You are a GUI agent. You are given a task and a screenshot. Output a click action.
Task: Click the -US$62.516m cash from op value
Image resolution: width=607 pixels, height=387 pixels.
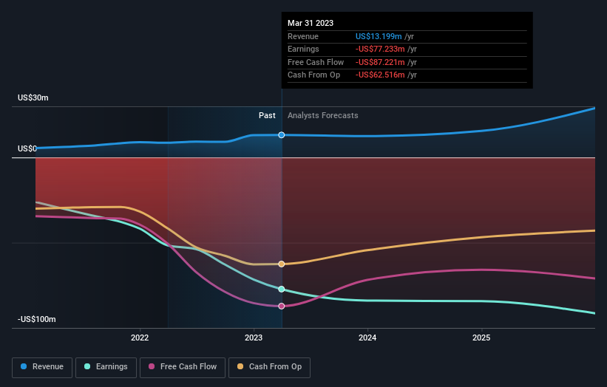pyautogui.click(x=380, y=75)
